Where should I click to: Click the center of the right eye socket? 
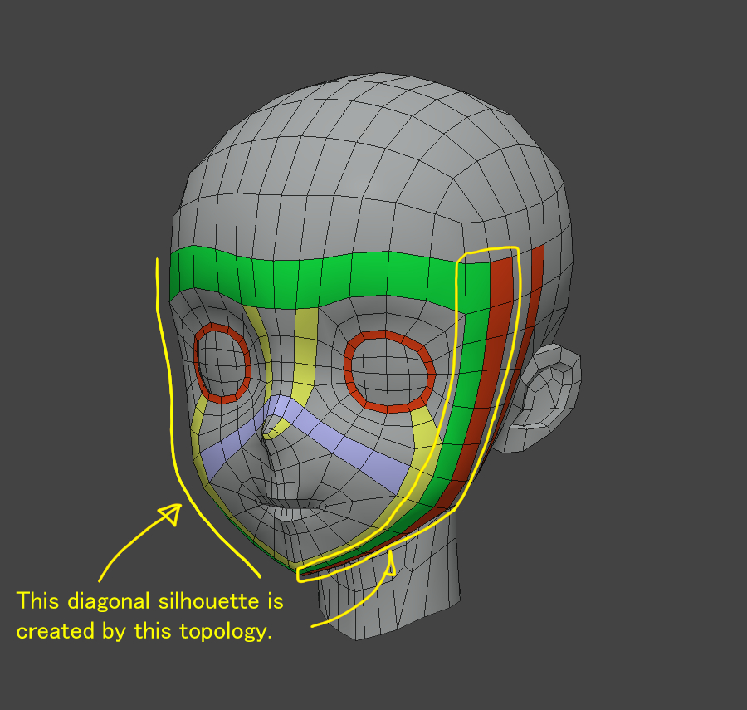click(x=390, y=372)
